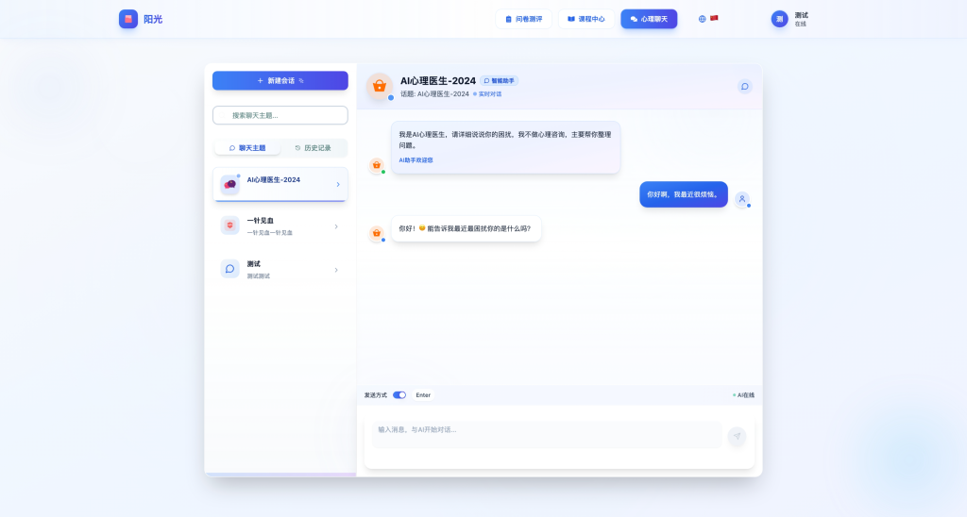Image resolution: width=967 pixels, height=517 pixels.
Task: Expand the 一针见血 conversation chevron
Action: [335, 226]
